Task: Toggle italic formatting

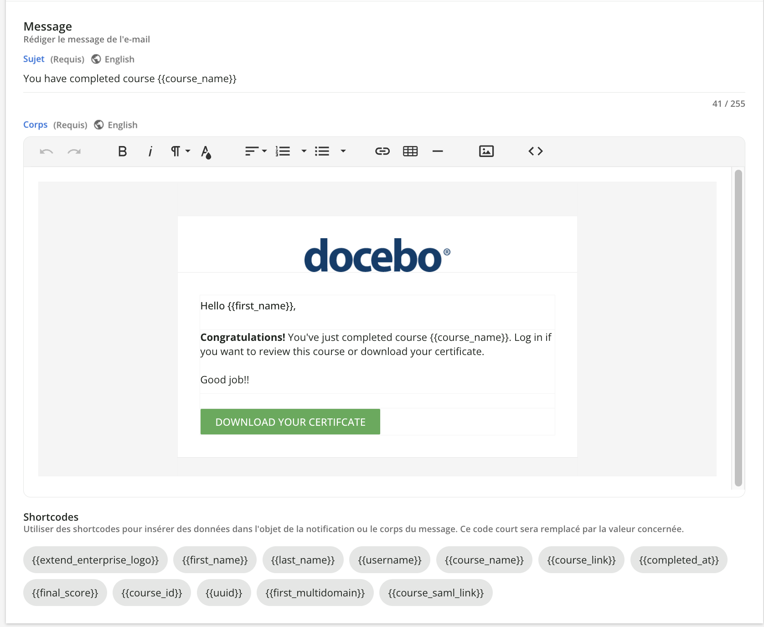Action: (x=150, y=151)
